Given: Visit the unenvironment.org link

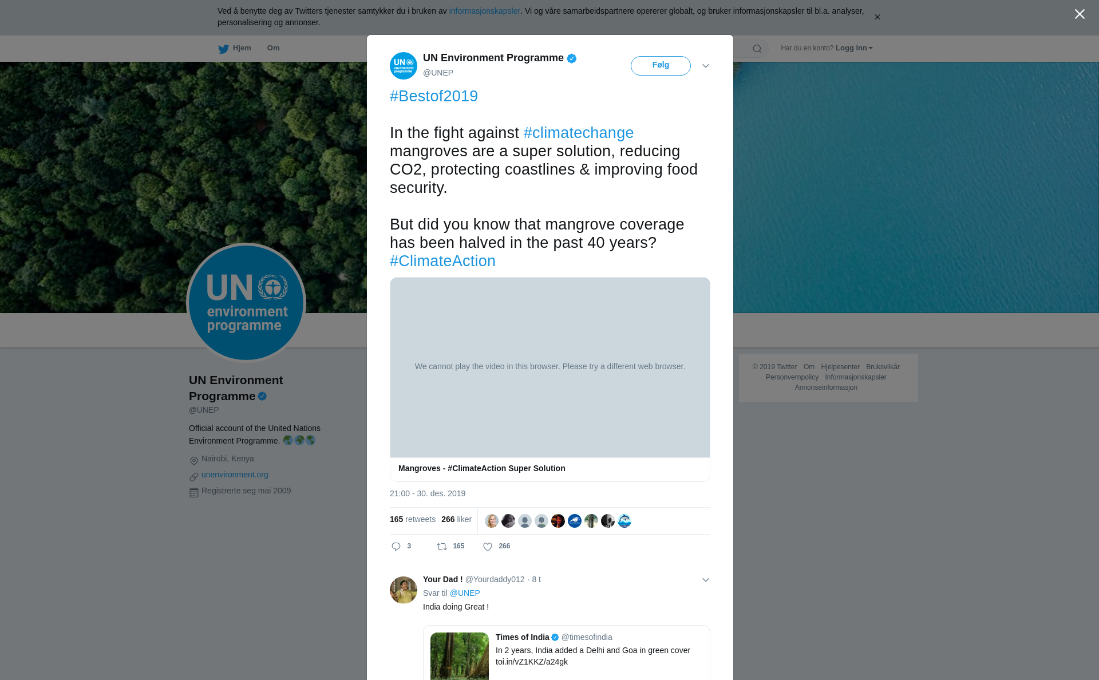Looking at the screenshot, I should pyautogui.click(x=235, y=475).
